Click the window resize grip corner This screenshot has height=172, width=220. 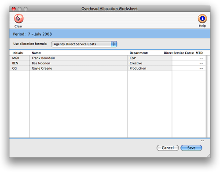pyautogui.click(x=209, y=156)
